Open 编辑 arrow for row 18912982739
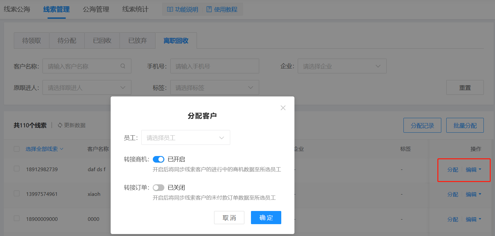The image size is (495, 236). 480,170
